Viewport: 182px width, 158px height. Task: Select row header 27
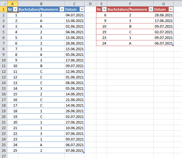point(4,156)
